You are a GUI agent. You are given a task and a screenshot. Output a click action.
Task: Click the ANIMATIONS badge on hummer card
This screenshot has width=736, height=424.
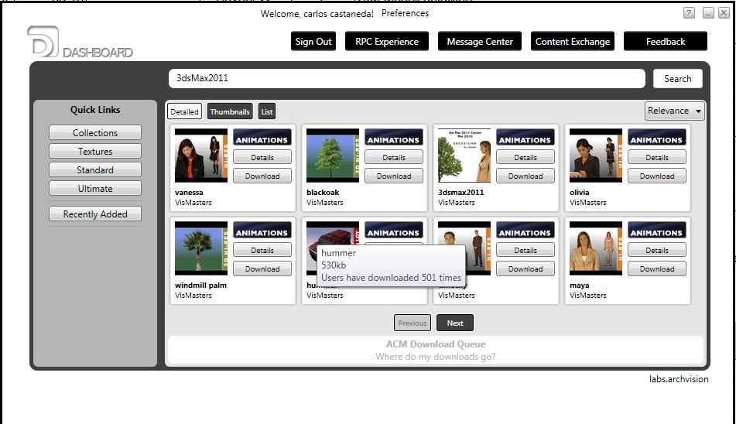[393, 231]
